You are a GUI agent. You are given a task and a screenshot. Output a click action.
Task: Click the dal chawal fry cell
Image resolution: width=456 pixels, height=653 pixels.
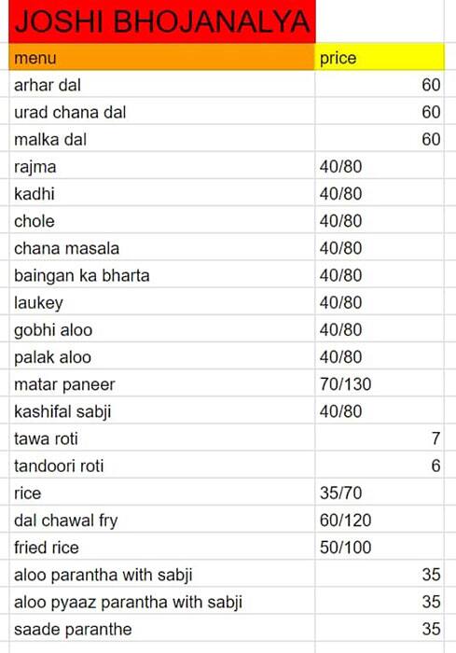(162, 520)
